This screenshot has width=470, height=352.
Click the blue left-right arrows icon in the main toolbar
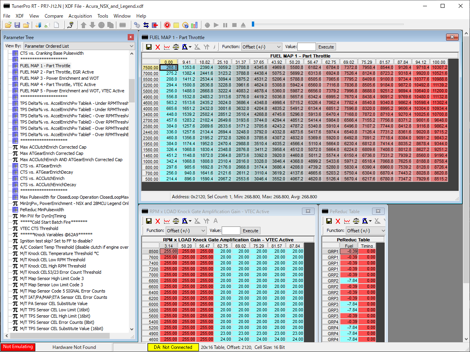pyautogui.click(x=146, y=25)
